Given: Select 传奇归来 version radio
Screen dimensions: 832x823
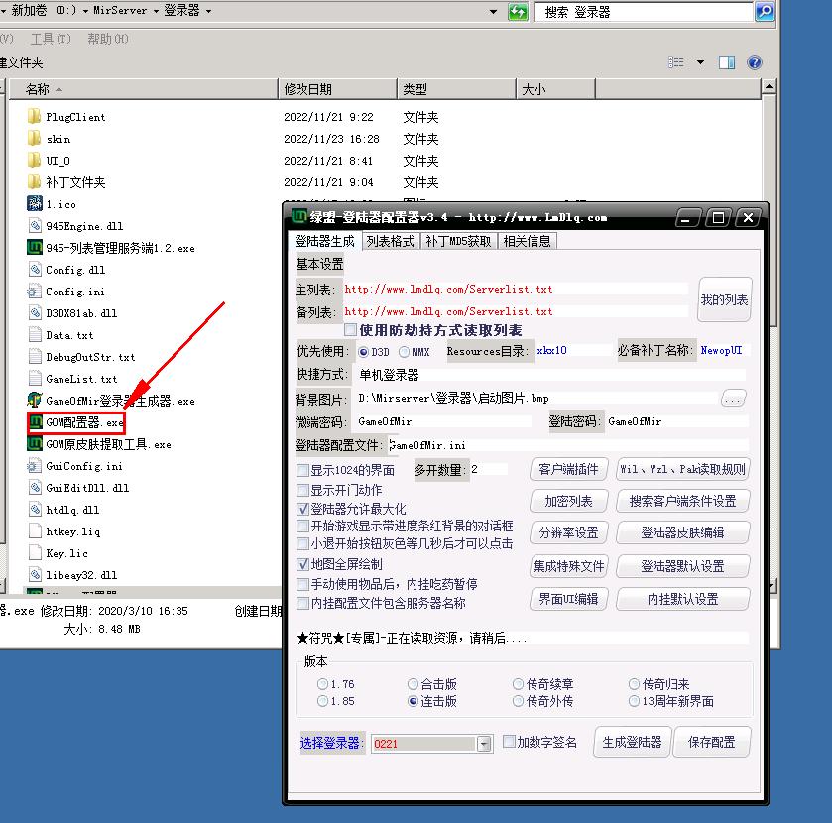Looking at the screenshot, I should pos(634,684).
